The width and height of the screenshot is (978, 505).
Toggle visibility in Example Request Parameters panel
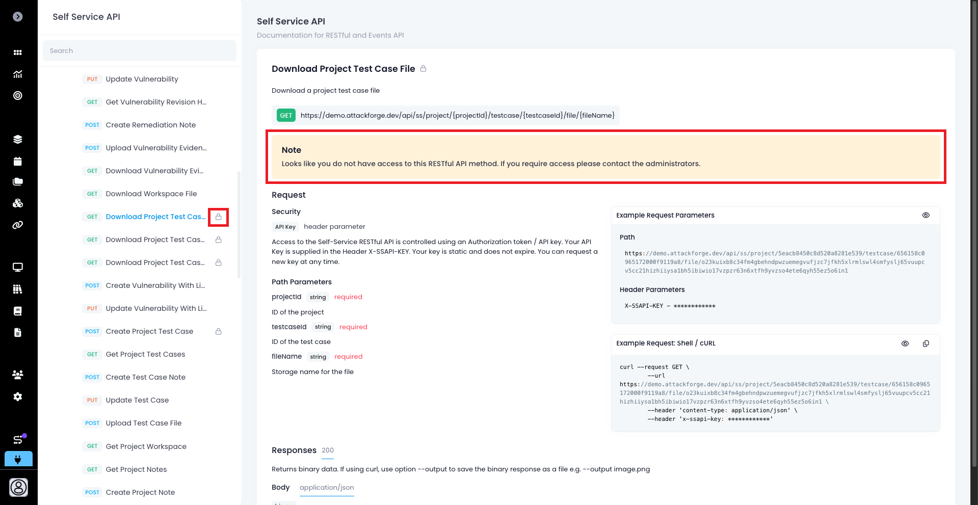click(926, 216)
